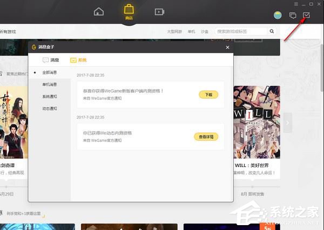Click the 所有游戏 heading

point(8,32)
